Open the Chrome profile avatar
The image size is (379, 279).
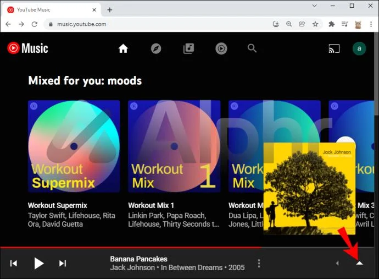[358, 24]
